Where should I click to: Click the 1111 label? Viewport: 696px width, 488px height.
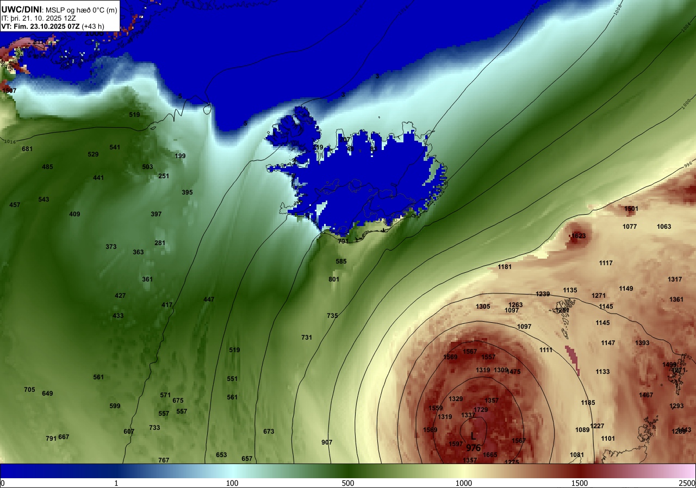[x=546, y=350]
